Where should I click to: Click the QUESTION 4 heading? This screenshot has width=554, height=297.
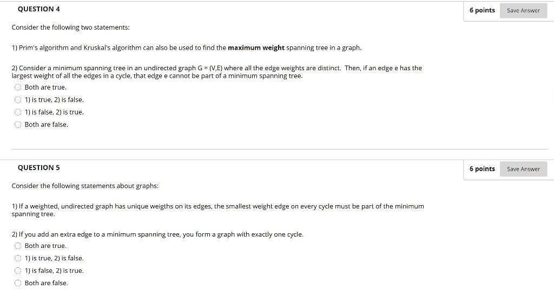pyautogui.click(x=39, y=9)
